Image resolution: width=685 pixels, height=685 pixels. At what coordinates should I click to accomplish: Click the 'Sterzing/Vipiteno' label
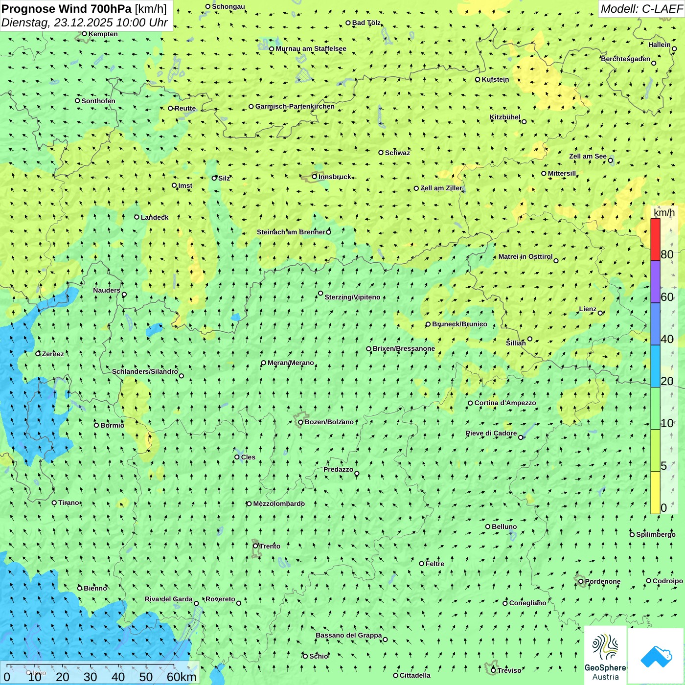[352, 297]
